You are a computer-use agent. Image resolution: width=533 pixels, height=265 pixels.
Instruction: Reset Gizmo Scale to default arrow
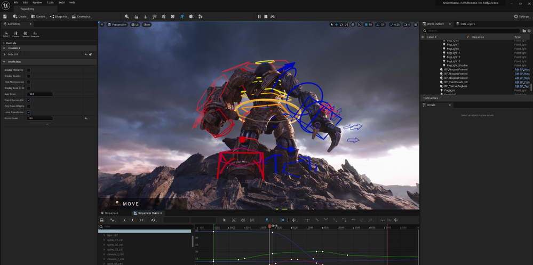coord(86,118)
